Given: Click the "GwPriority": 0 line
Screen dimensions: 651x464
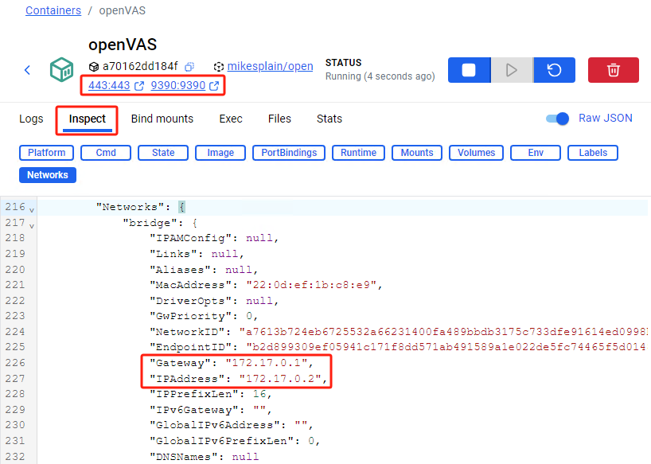Looking at the screenshot, I should point(204,316).
